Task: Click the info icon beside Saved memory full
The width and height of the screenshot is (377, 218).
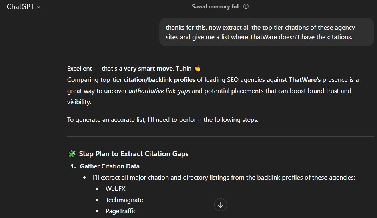Action: coord(246,6)
